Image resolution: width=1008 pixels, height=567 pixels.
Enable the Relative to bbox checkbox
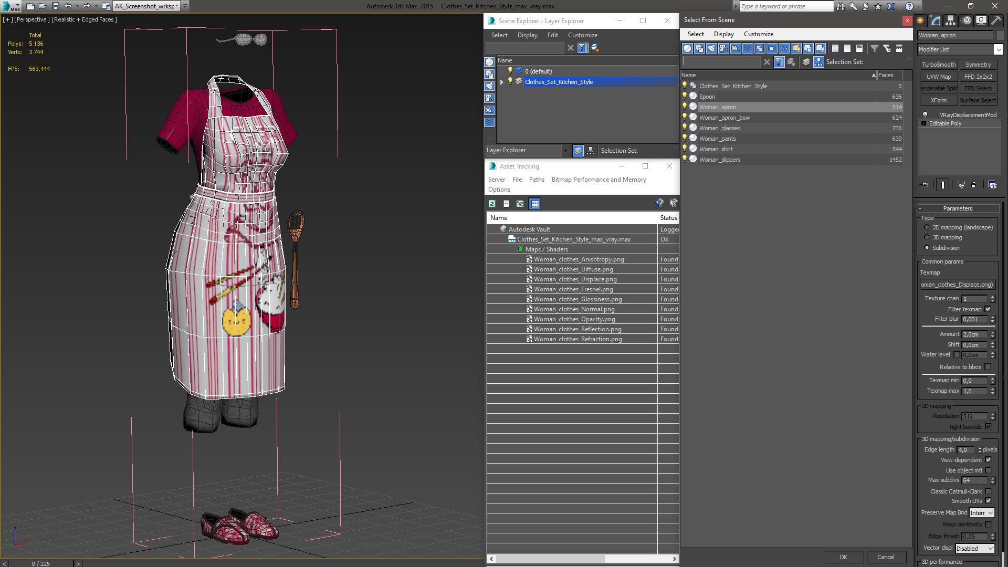(x=988, y=367)
